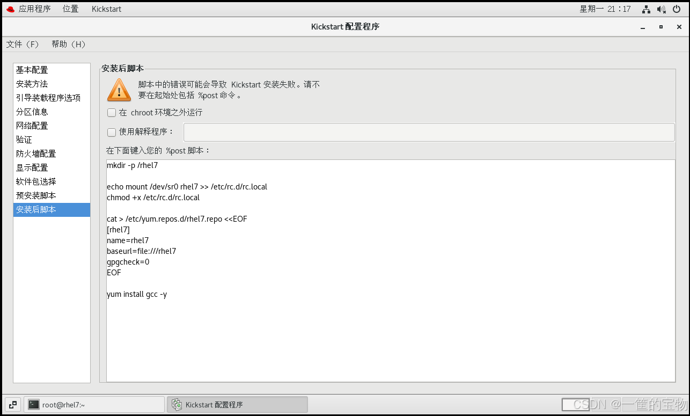Click the Red Hat logo icon
690x416 pixels.
[x=10, y=9]
